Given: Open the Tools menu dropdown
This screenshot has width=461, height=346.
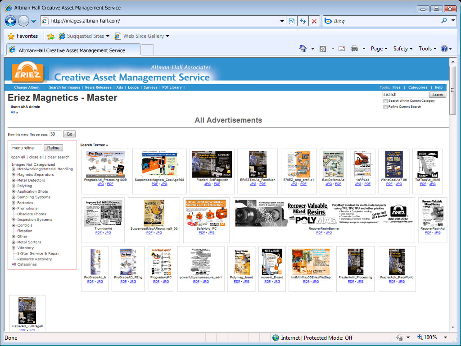Looking at the screenshot, I should coord(428,49).
